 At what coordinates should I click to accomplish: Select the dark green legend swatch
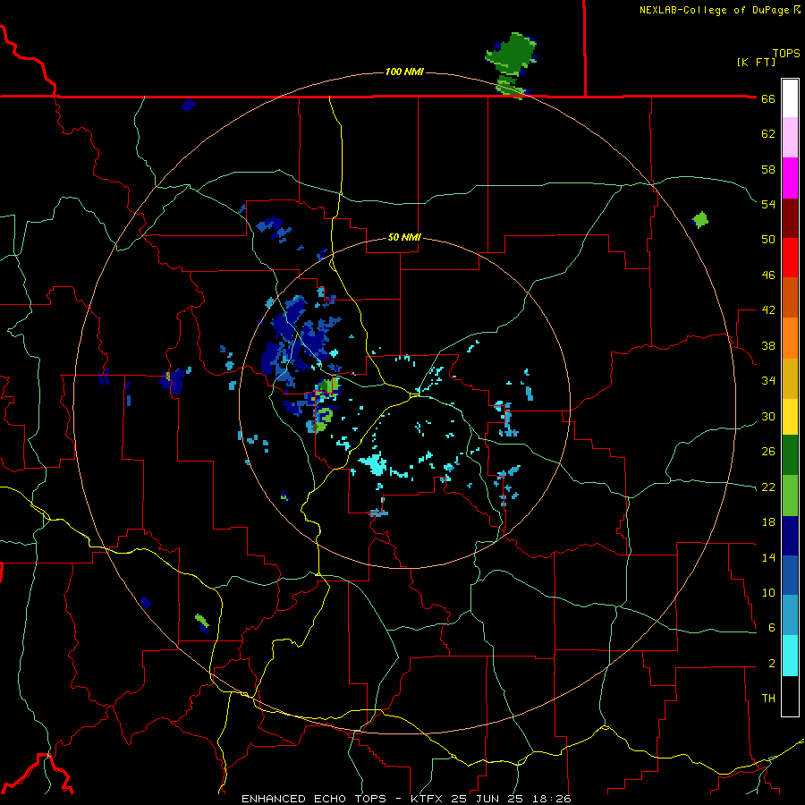790,455
